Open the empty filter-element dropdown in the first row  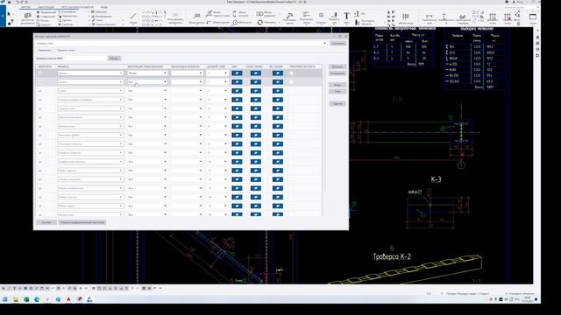pyautogui.click(x=187, y=73)
